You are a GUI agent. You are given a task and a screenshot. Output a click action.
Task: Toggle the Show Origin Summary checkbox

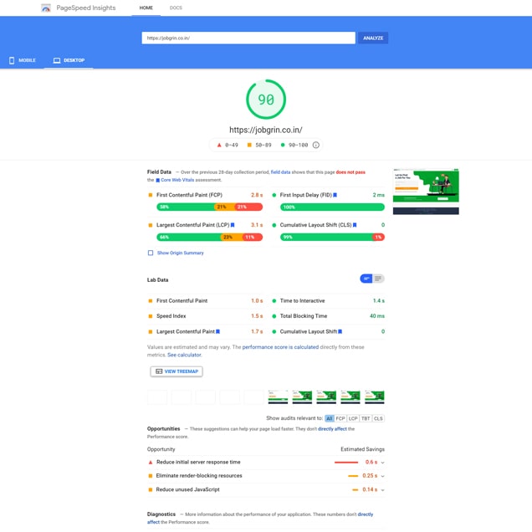[151, 253]
